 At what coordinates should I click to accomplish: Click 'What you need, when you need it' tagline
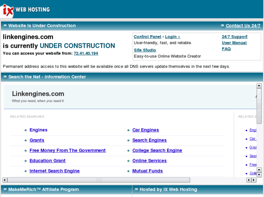(38, 101)
